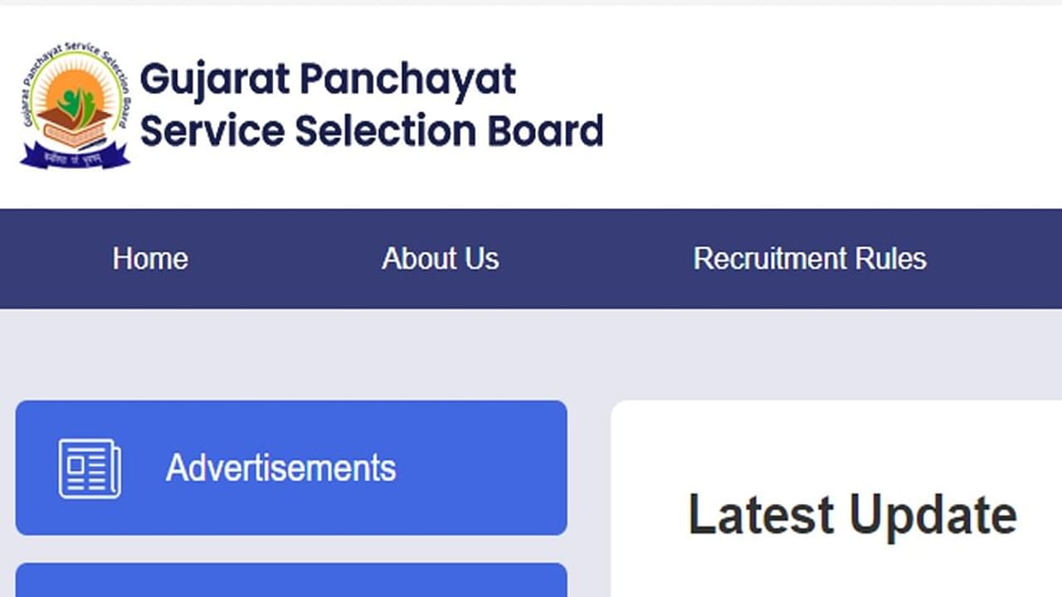This screenshot has width=1062, height=597.
Task: Click the Gujarat Panchayat title text
Action: click(x=328, y=80)
